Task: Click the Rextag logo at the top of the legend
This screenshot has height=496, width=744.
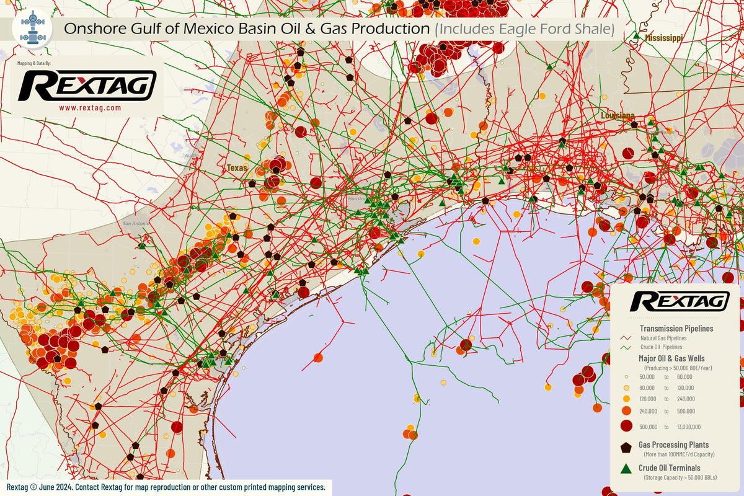Action: 680,301
